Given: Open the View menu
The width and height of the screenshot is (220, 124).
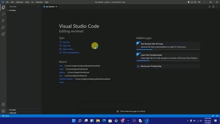Looking at the screenshot, I should [x=27, y=2].
